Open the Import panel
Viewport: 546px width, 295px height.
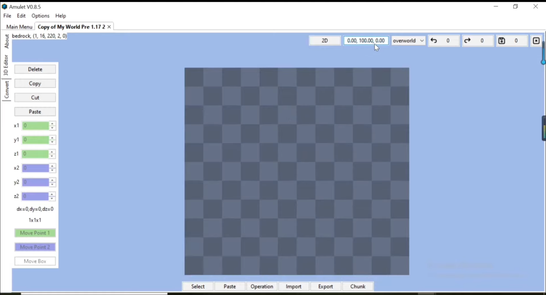[293, 286]
